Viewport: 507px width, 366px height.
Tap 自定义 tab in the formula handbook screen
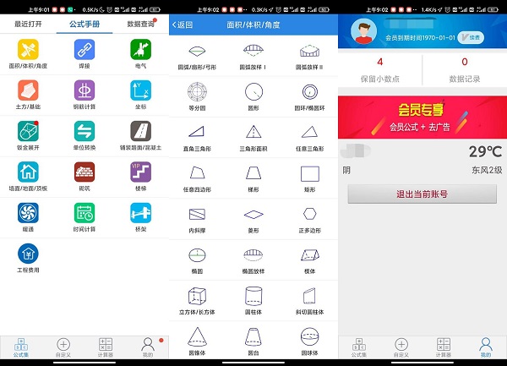pos(63,347)
